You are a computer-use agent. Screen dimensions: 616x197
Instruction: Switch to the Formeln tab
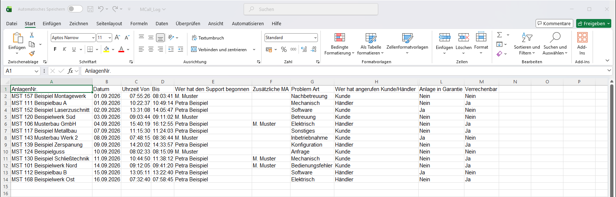(139, 23)
